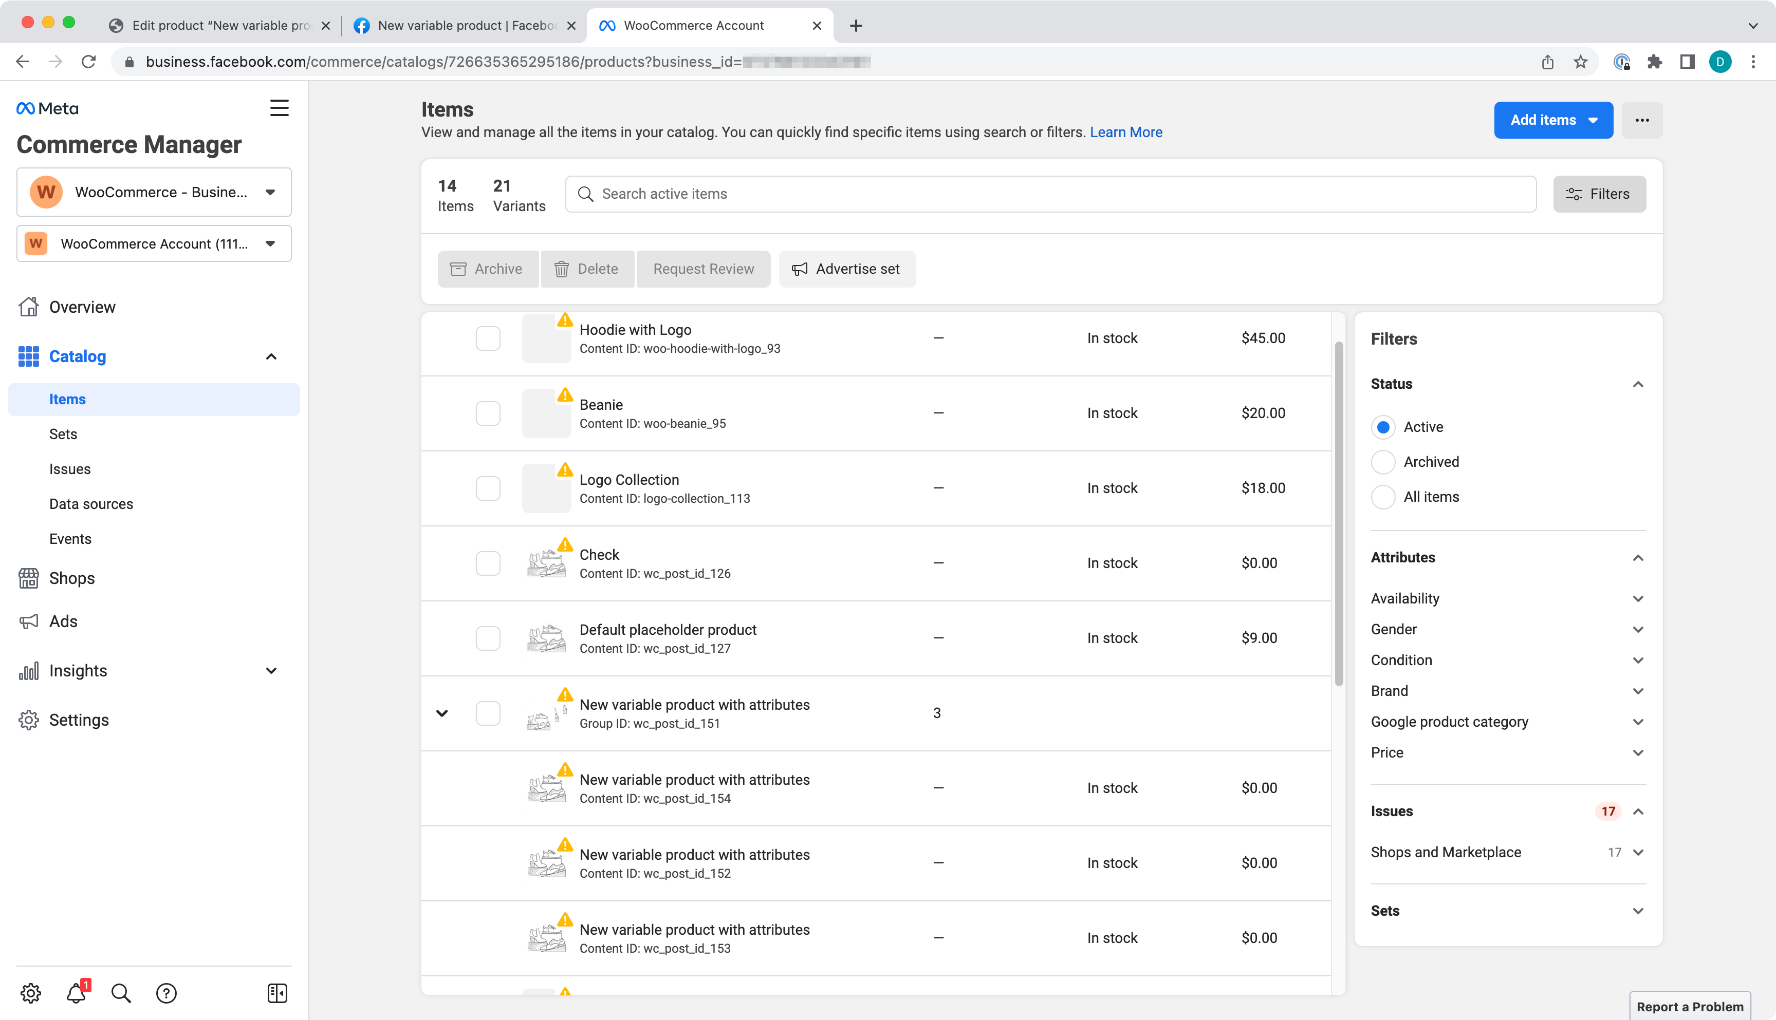This screenshot has width=1776, height=1020.
Task: Open the Items submenu entry
Action: [x=154, y=399]
